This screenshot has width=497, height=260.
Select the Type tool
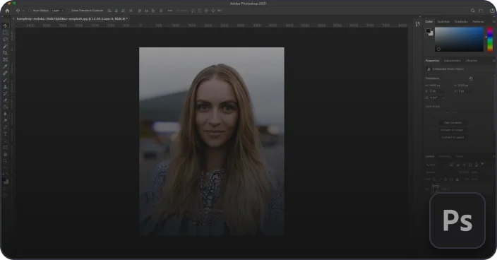click(x=5, y=134)
